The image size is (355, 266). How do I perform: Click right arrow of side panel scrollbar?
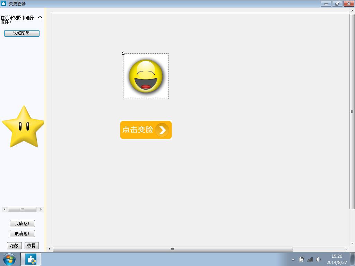(41, 209)
